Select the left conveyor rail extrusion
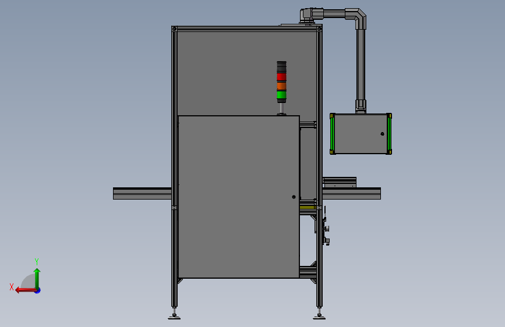505x327 pixels. (x=142, y=193)
